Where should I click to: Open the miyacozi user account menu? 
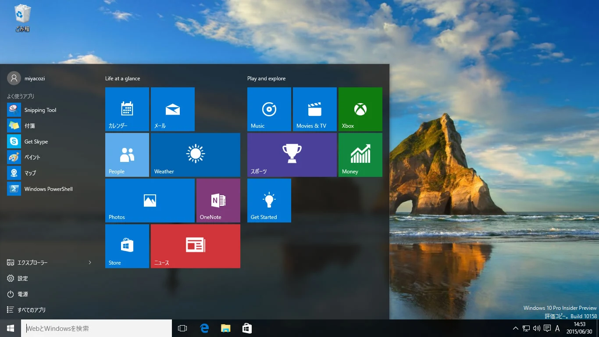coord(26,78)
